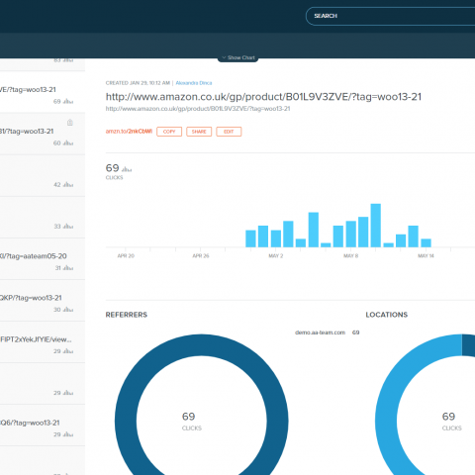Select the QKP/?tag=woo13-21 link
The image size is (475, 475).
[x=43, y=301]
